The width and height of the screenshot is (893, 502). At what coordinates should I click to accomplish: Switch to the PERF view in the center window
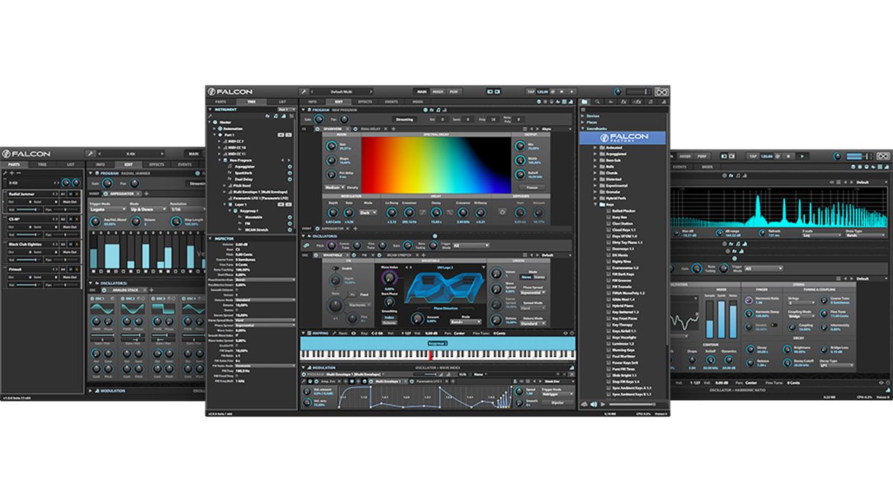(x=454, y=91)
